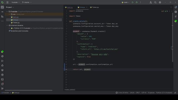Open the Services tool window
Image resolution: width=178 pixels, height=100 pixels.
click(2, 75)
